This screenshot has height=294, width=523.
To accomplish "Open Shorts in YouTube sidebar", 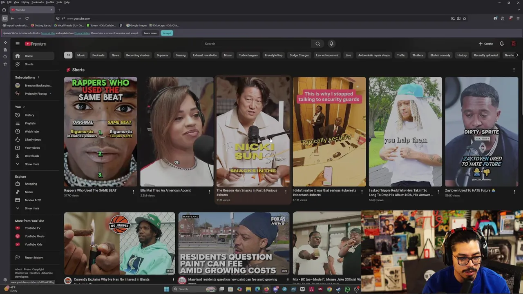I will (x=34, y=64).
